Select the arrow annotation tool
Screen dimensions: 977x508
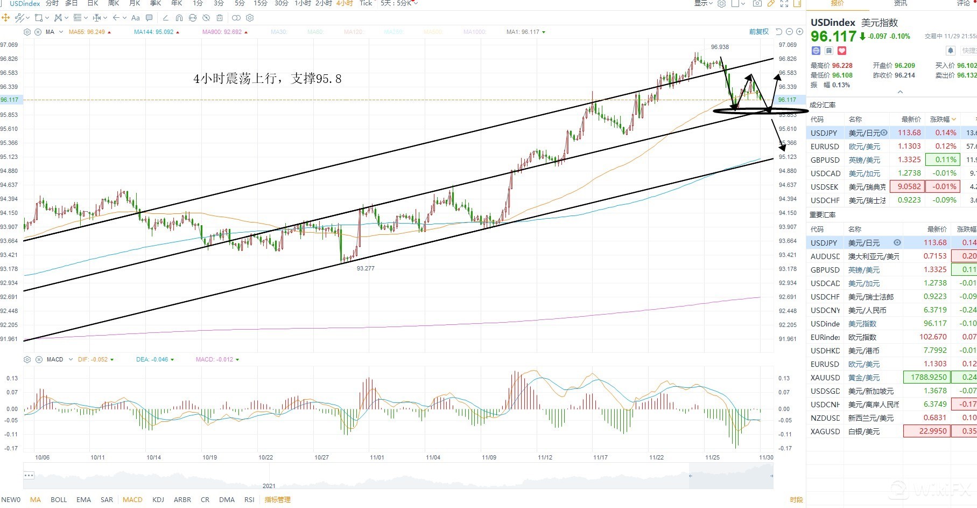pyautogui.click(x=116, y=18)
